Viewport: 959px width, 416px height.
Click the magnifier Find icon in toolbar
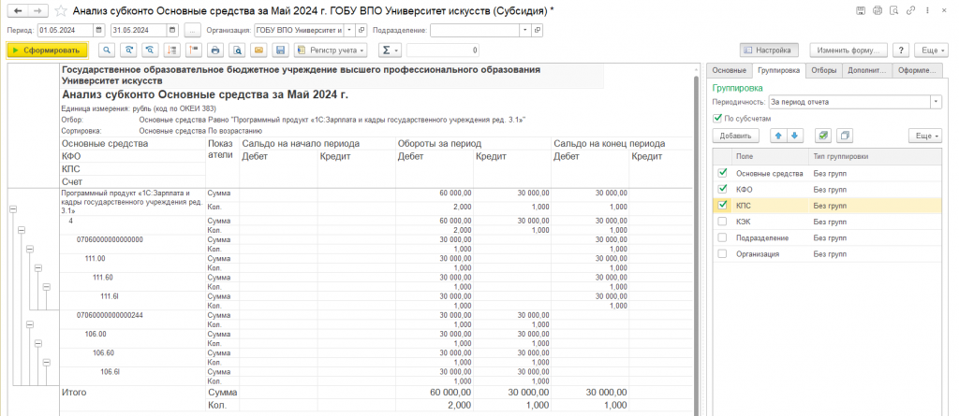pyautogui.click(x=107, y=50)
